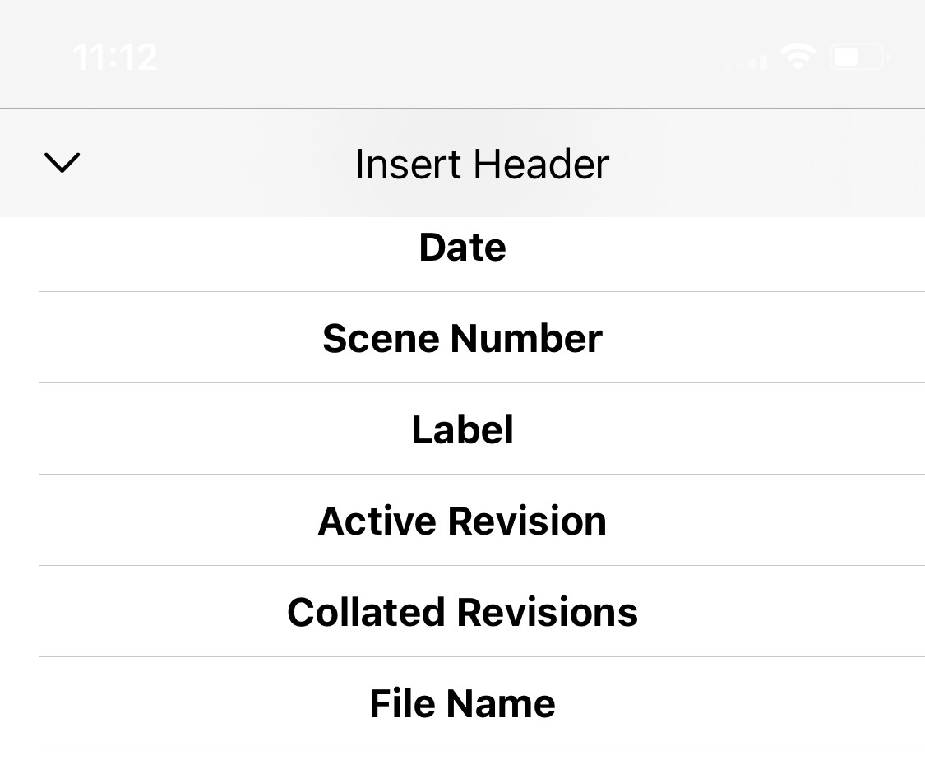Tap the 11:12 clock in status bar

[116, 58]
